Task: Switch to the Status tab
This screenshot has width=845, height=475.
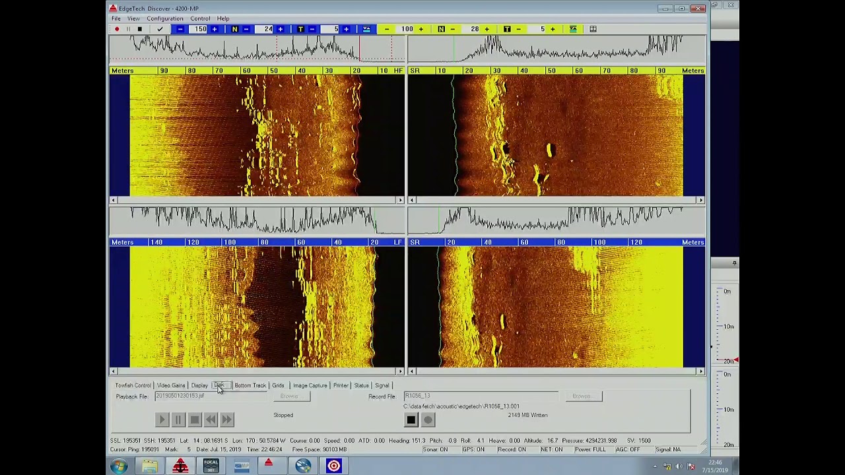Action: point(361,385)
